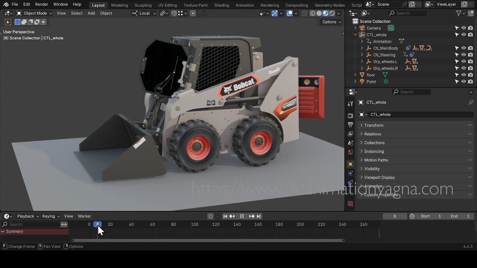This screenshot has width=477, height=268.
Task: Pause the animation playback
Action: coord(242,216)
